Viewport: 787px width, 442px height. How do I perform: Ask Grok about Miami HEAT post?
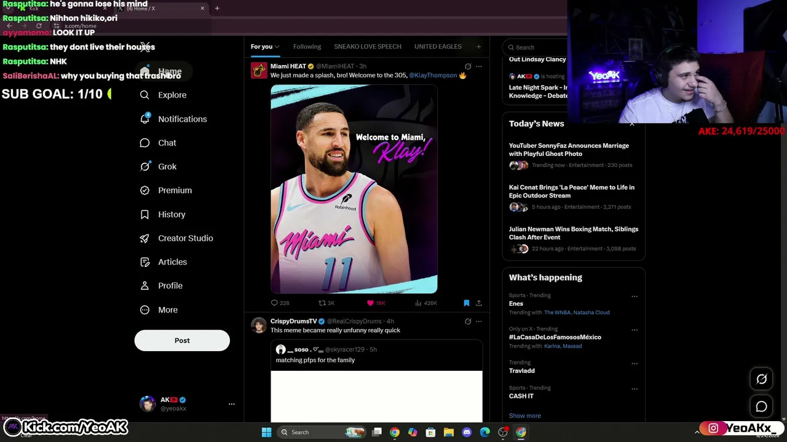468,66
